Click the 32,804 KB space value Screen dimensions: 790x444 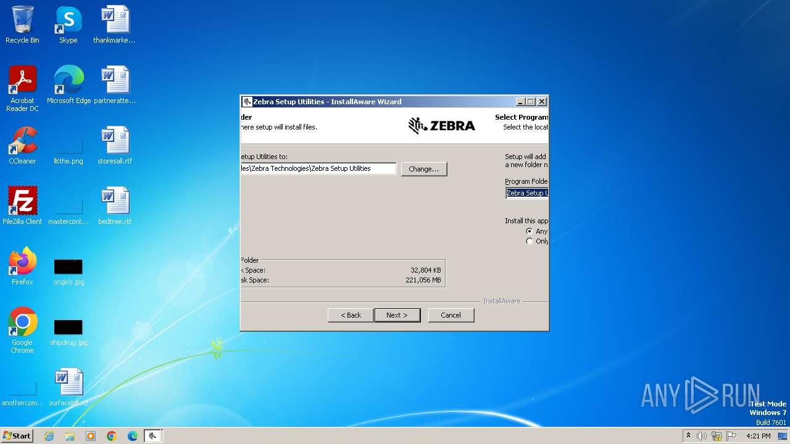point(425,270)
